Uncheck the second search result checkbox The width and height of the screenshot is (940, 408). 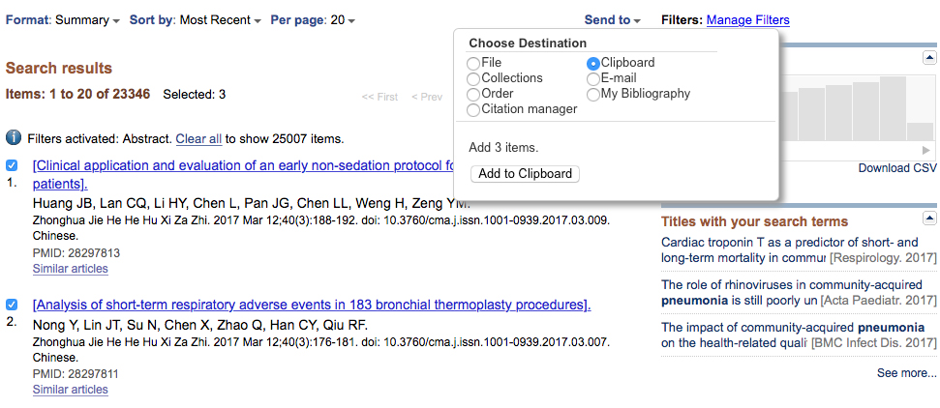tap(12, 305)
